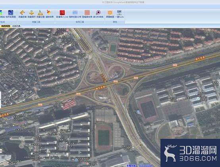Clear measurement results (清除结果)
The height and width of the screenshot is (167, 220).
click(49, 14)
